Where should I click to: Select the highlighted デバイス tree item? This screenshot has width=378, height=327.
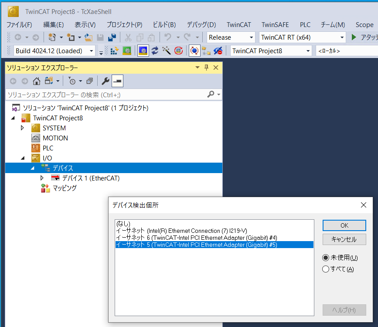pos(113,168)
